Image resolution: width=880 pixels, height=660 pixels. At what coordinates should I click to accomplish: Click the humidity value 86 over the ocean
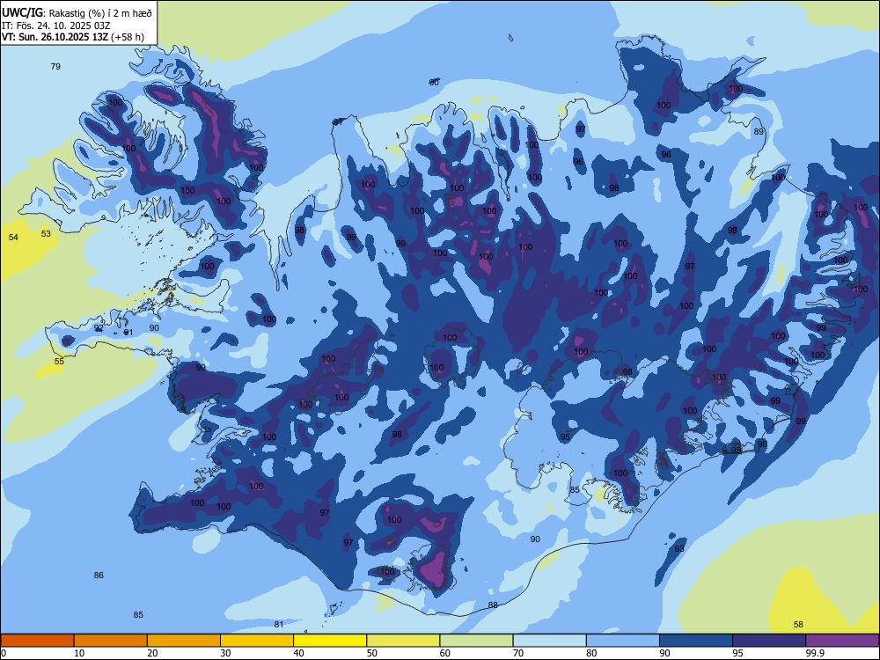[99, 575]
